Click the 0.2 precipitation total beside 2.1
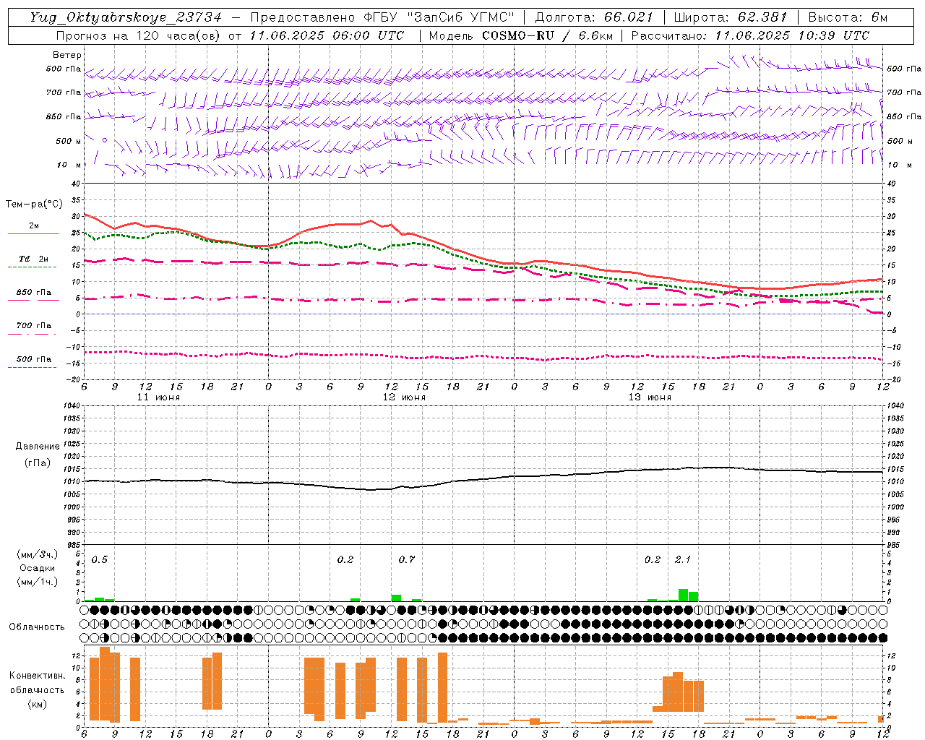This screenshot has width=925, height=740. (653, 560)
